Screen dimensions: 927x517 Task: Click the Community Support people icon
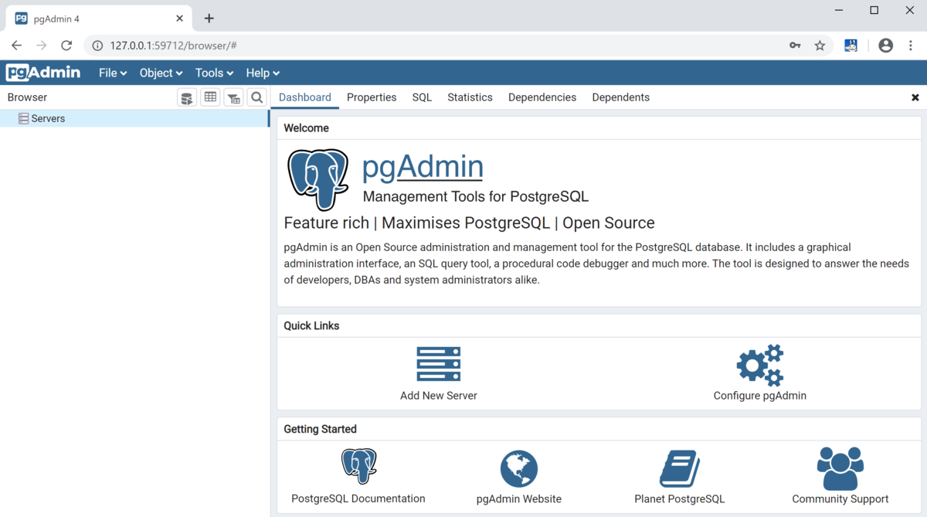(x=840, y=468)
